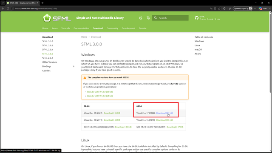Open the Documentation navigation item
The width and height of the screenshot is (272, 153).
tap(81, 28)
